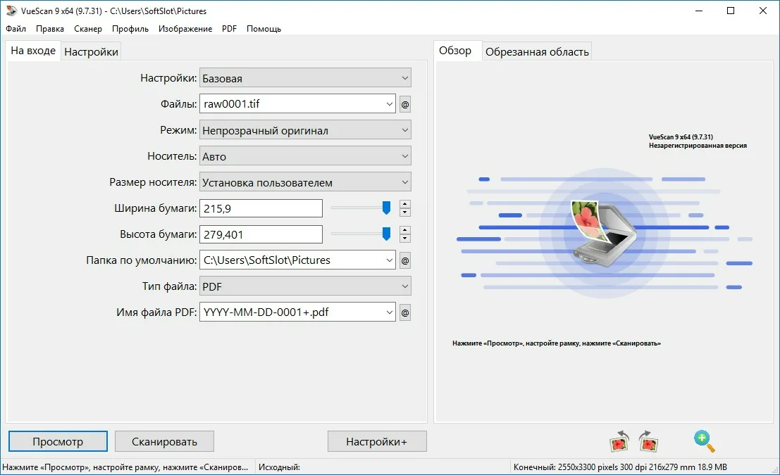
Task: Switch to the Настройки tab
Action: (91, 51)
